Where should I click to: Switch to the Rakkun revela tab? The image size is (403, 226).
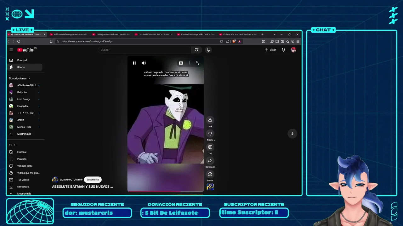pyautogui.click(x=68, y=34)
